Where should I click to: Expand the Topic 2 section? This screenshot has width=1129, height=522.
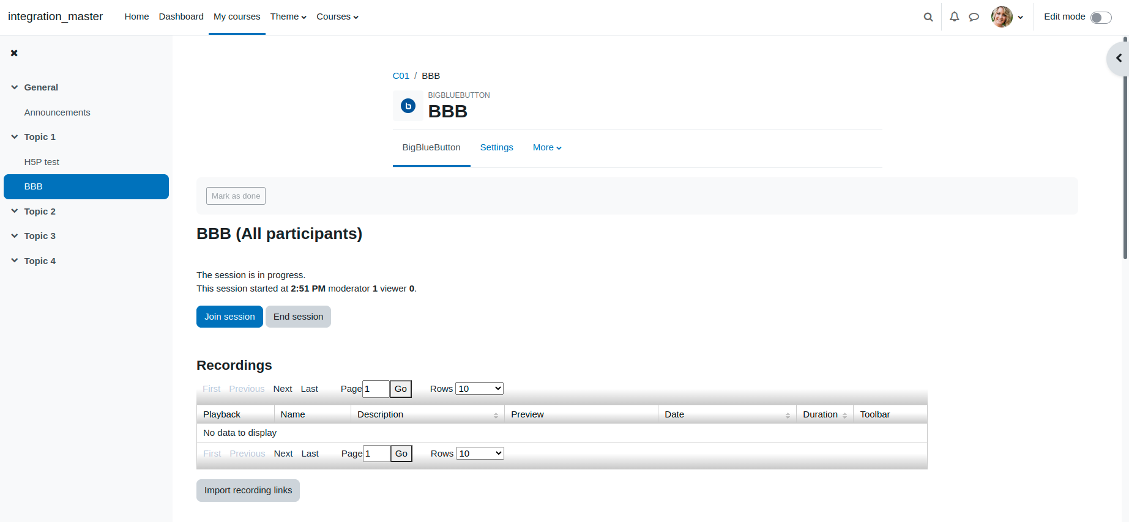pyautogui.click(x=15, y=211)
